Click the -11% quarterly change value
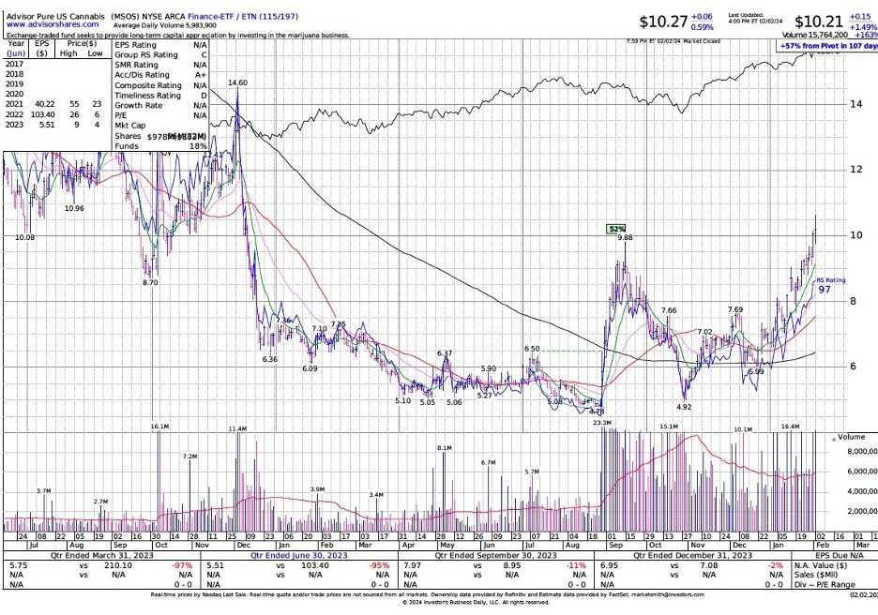 (x=576, y=565)
